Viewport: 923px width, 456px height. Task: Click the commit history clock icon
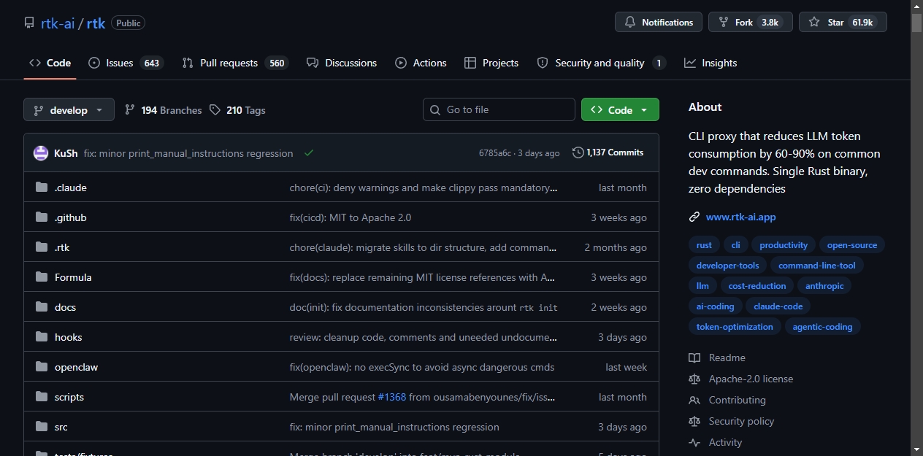point(578,152)
